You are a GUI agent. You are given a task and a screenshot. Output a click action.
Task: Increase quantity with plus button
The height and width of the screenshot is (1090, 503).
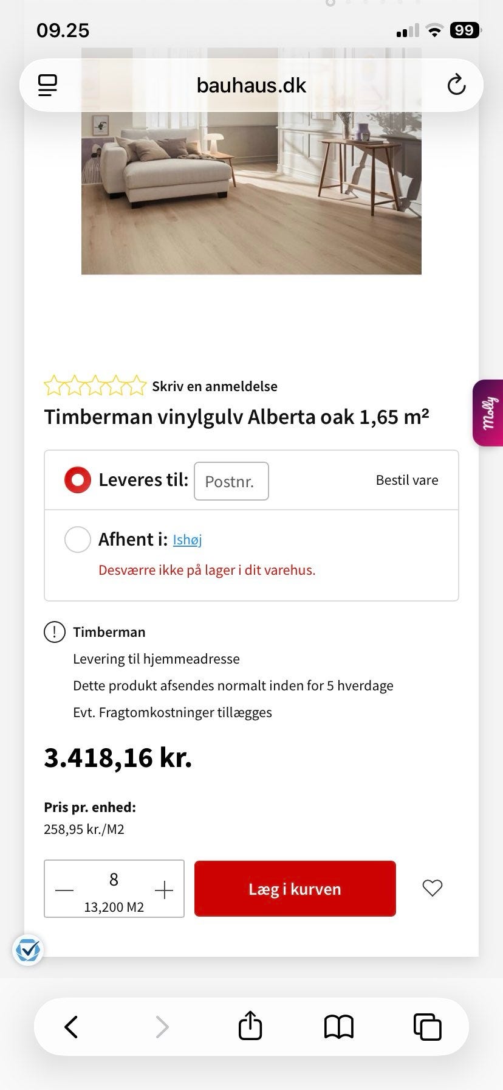164,890
